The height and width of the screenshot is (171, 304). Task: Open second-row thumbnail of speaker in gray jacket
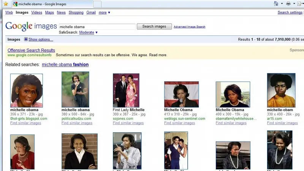click(127, 151)
